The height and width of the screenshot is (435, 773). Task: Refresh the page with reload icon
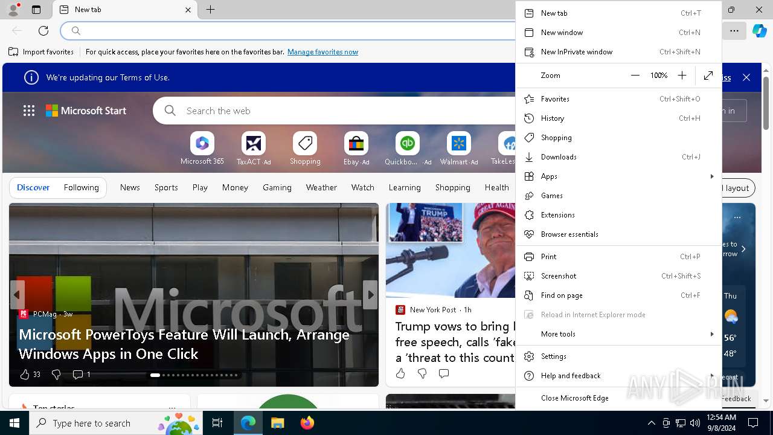(43, 31)
